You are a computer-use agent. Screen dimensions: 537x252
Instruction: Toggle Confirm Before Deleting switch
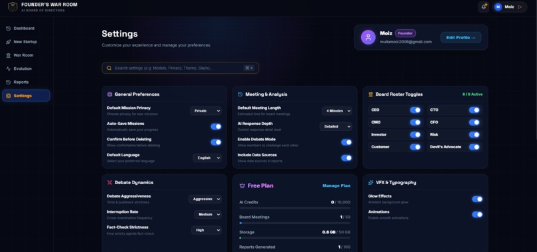[216, 142]
